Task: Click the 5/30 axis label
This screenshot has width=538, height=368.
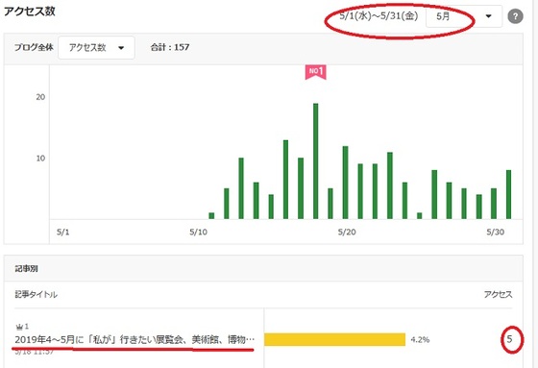Action: 495,233
